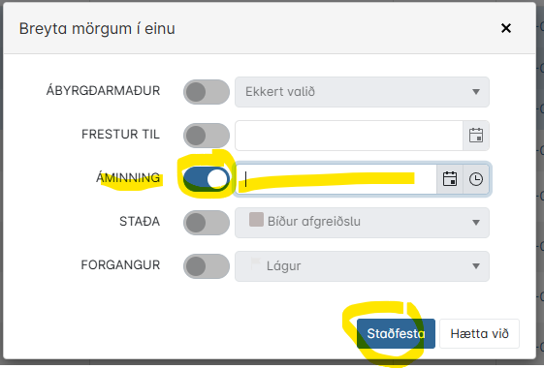Click the Staðfesta button
This screenshot has width=544, height=369.
[x=396, y=334]
